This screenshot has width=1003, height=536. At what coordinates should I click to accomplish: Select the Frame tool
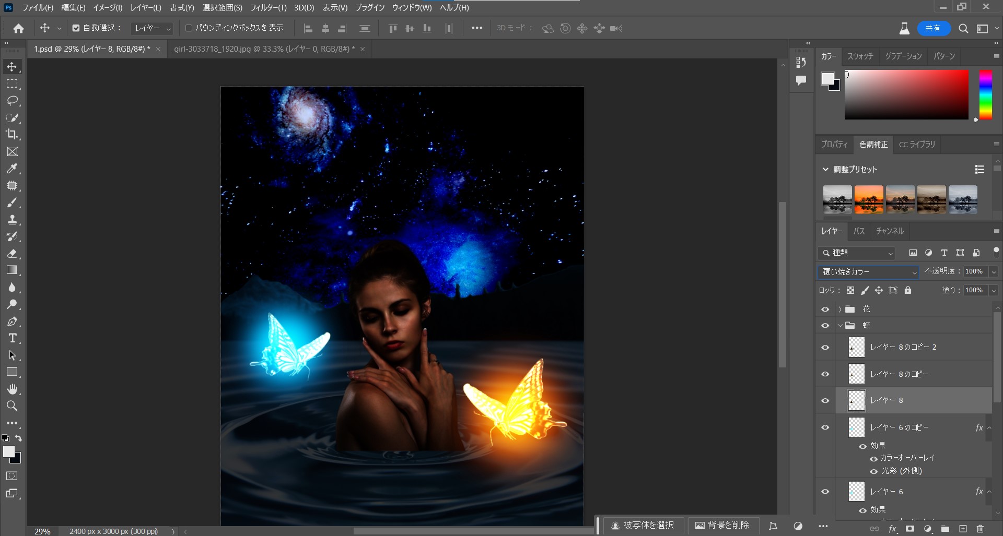(x=12, y=151)
